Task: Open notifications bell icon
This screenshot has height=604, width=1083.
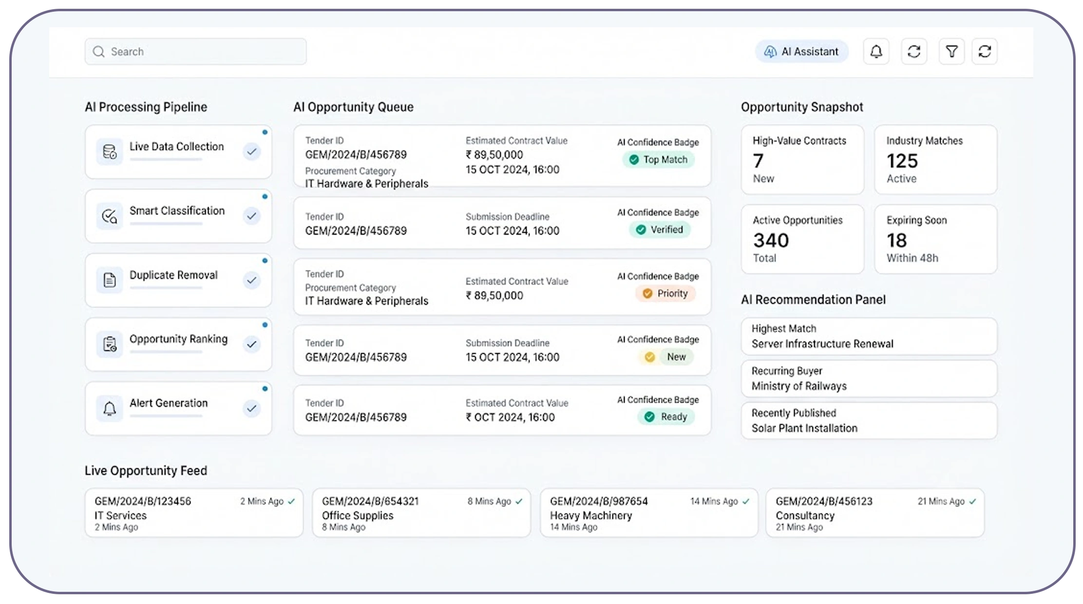Action: [x=876, y=52]
